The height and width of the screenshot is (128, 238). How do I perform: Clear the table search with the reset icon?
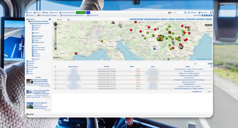[x=211, y=64]
